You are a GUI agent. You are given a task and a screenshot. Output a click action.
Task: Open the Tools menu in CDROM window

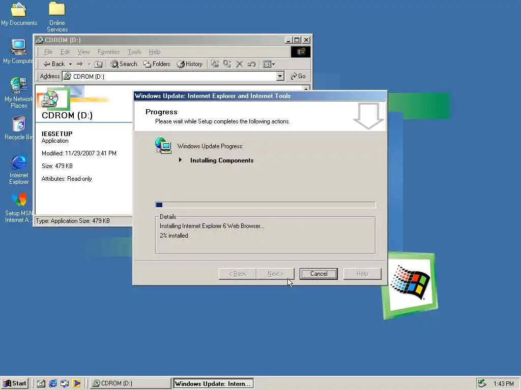[x=134, y=52]
